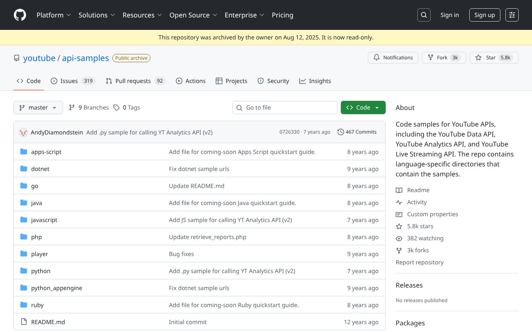The width and height of the screenshot is (532, 332).
Task: Expand the master branch dropdown
Action: click(38, 107)
